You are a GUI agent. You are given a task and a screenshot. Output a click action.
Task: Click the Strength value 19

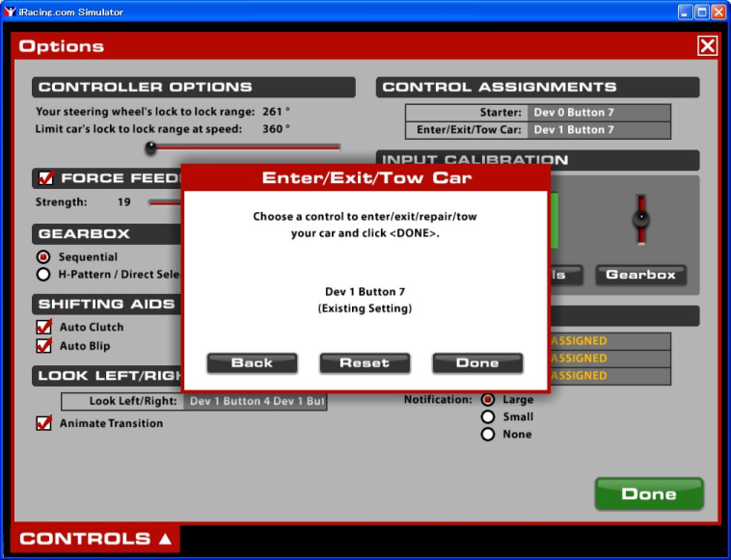124,202
